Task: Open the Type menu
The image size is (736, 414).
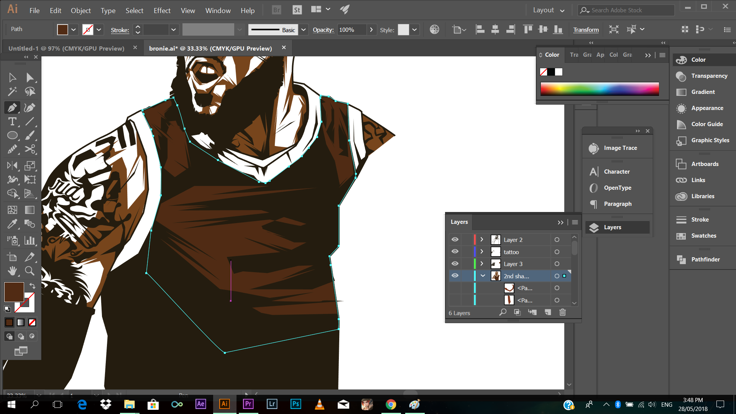Action: tap(108, 10)
